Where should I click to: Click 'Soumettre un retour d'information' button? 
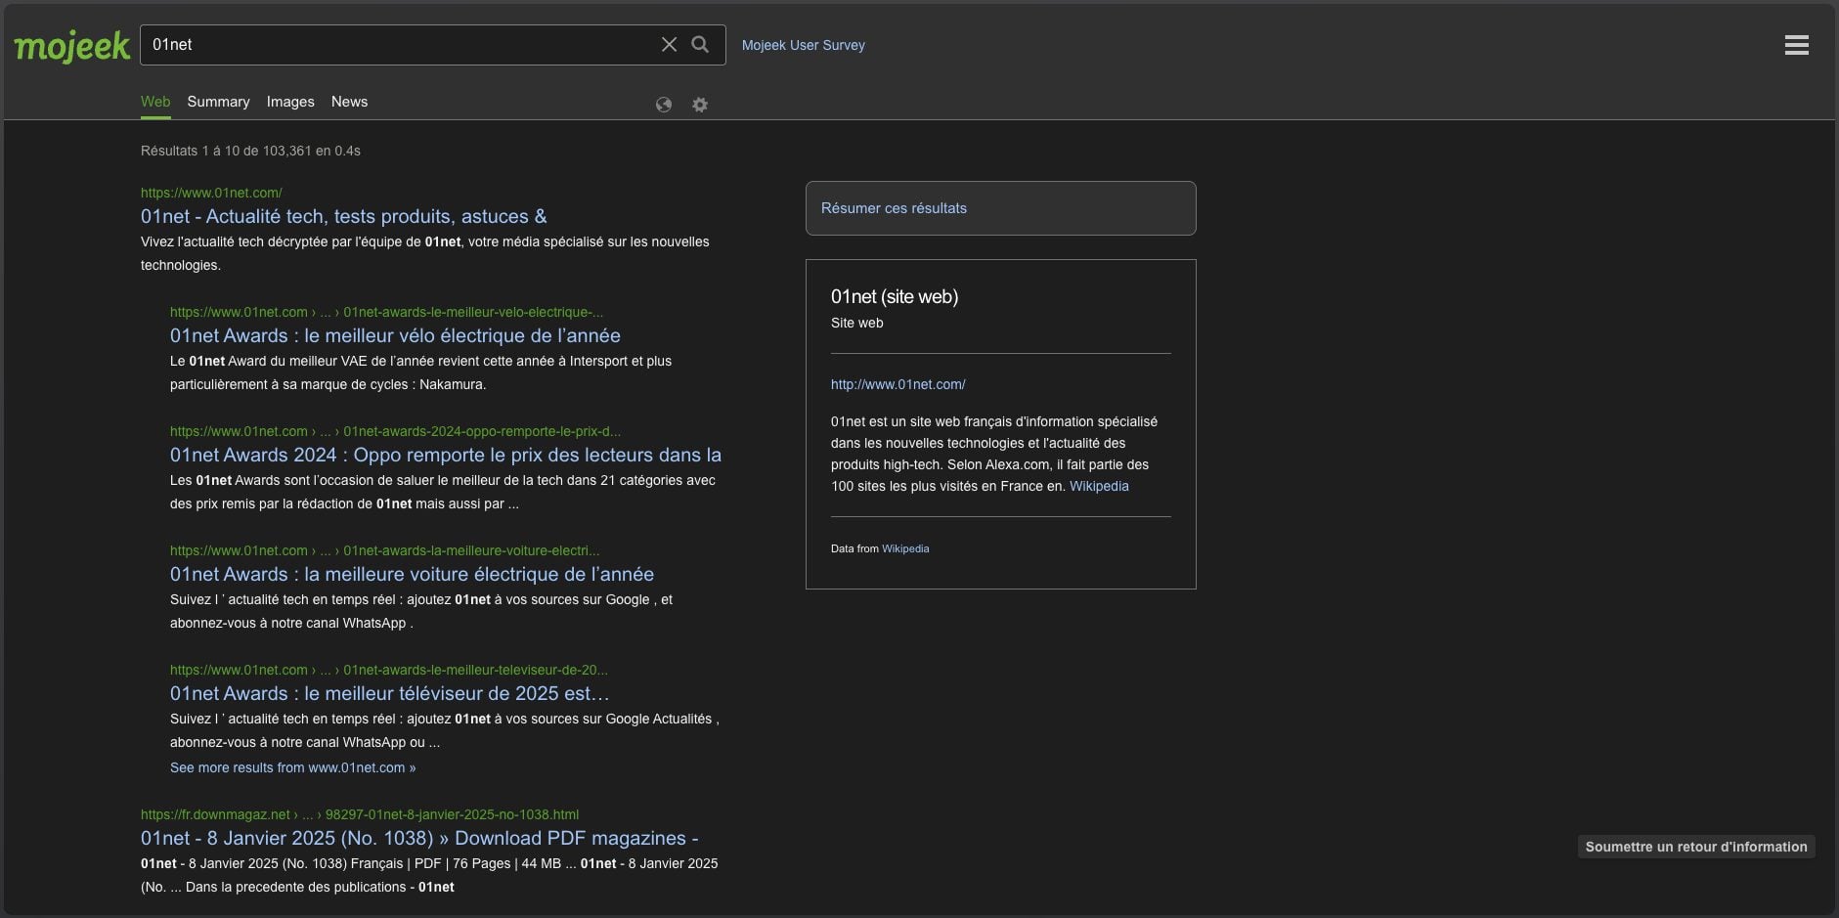(x=1696, y=847)
